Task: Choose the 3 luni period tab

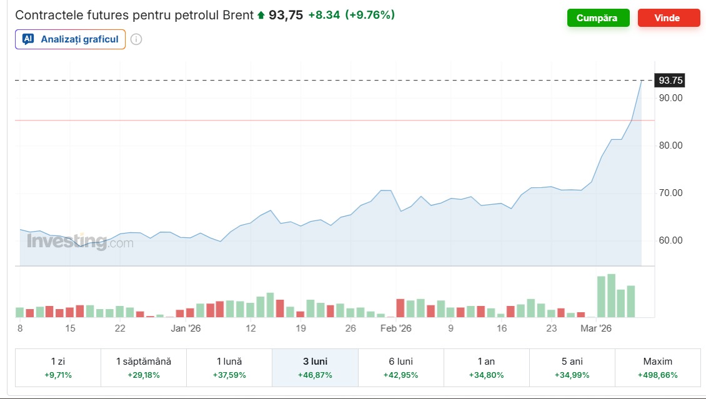Action: [315, 368]
